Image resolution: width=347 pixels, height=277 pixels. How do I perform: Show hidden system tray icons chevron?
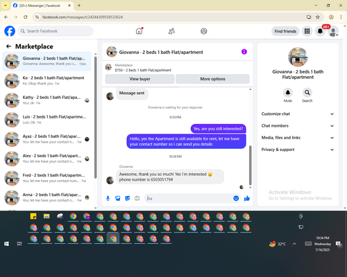point(294,244)
